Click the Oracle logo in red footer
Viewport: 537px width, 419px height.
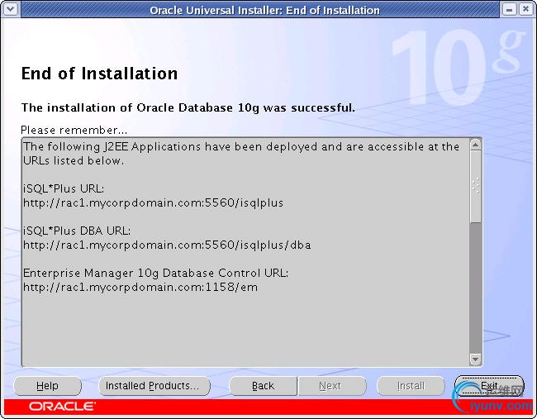[62, 407]
